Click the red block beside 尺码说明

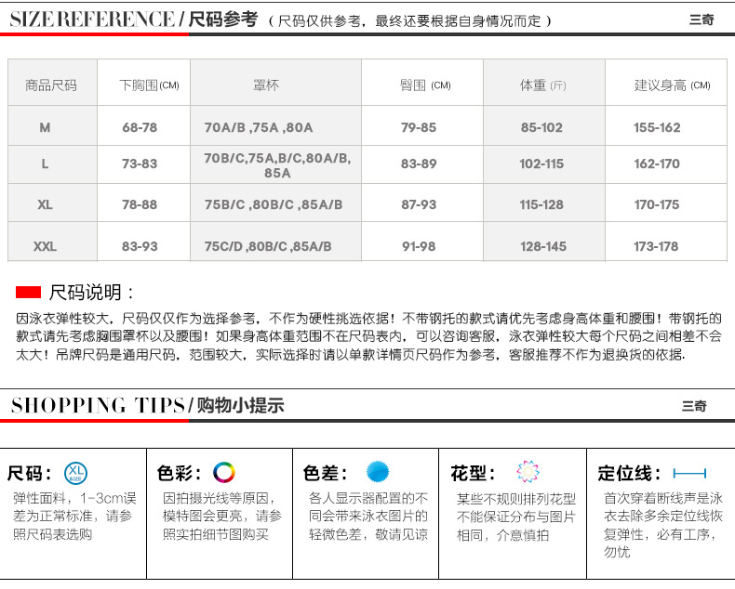click(29, 293)
